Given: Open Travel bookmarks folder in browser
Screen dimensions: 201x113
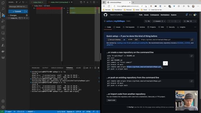Looking at the screenshot, I should (144, 10).
